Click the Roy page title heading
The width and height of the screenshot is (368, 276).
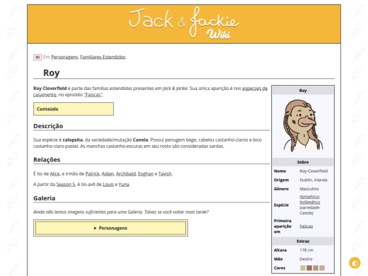click(51, 73)
